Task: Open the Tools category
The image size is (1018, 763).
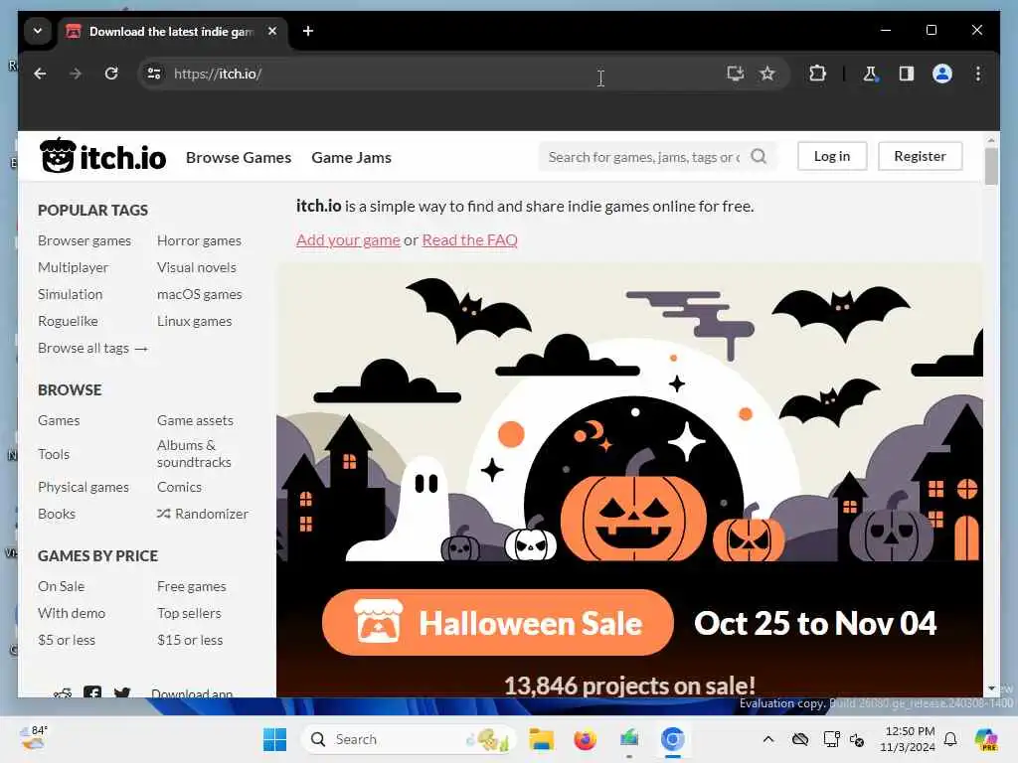Action: 54,454
